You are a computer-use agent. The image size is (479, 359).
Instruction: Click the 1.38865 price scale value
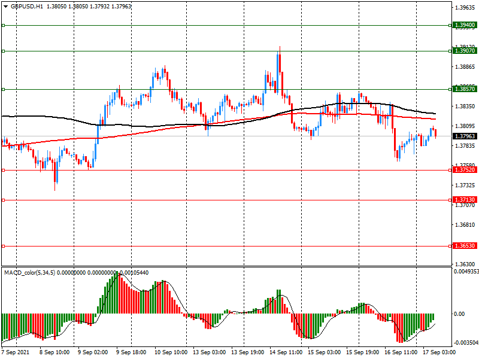[465, 67]
